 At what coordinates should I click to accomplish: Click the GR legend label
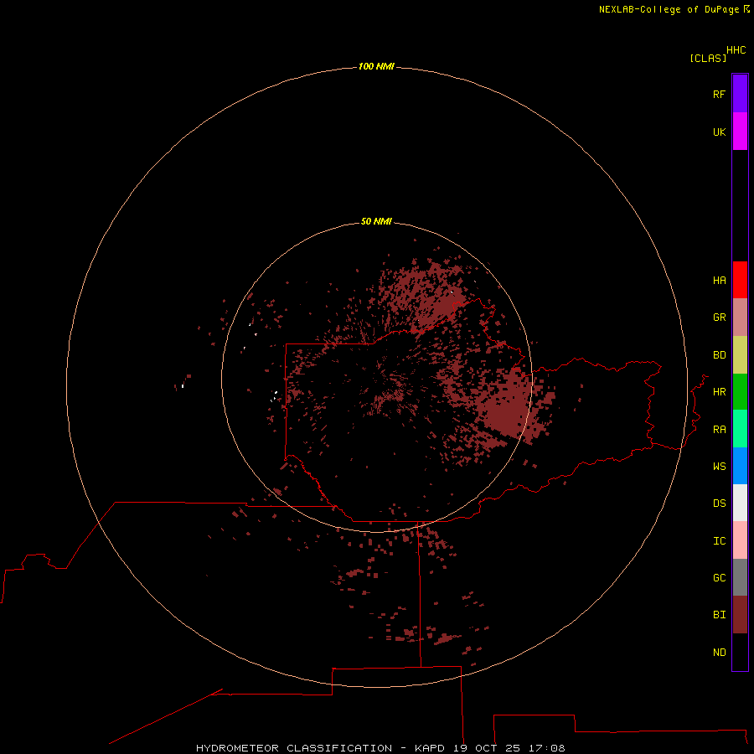coord(719,317)
